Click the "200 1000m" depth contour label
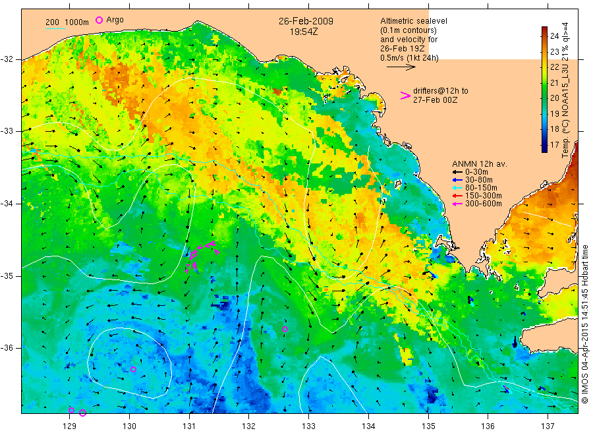593x435 pixels. (x=67, y=22)
